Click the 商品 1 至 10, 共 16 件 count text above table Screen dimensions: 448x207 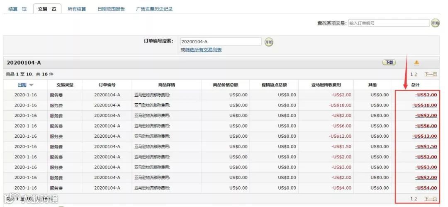pos(30,74)
